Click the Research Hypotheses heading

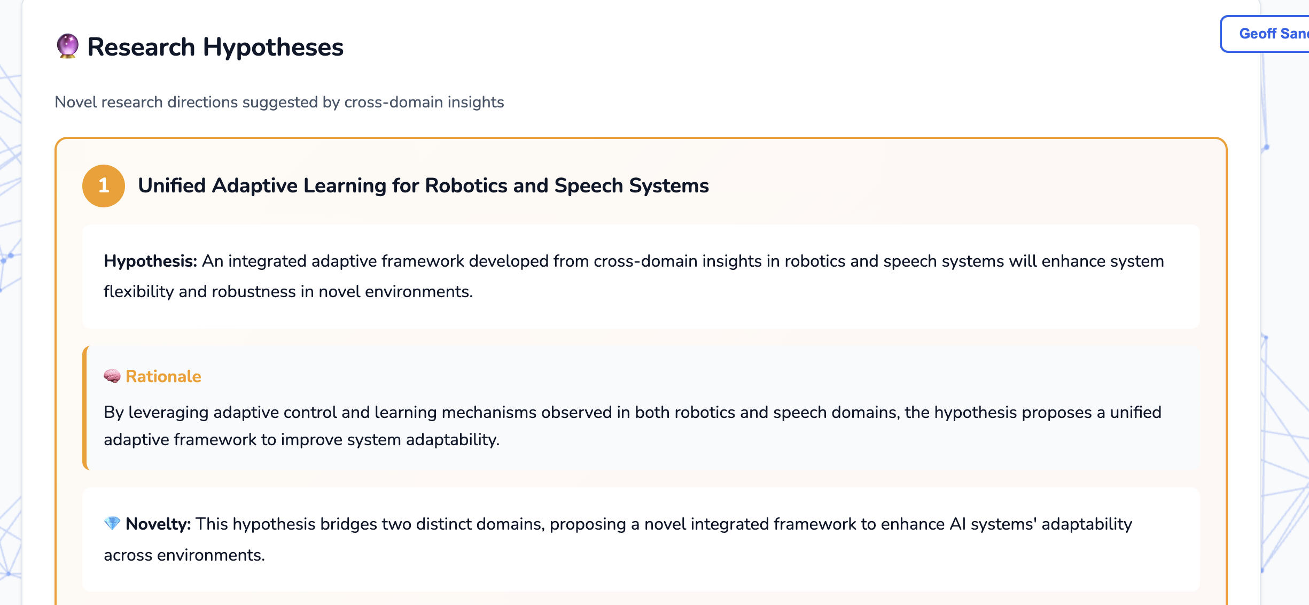point(215,46)
